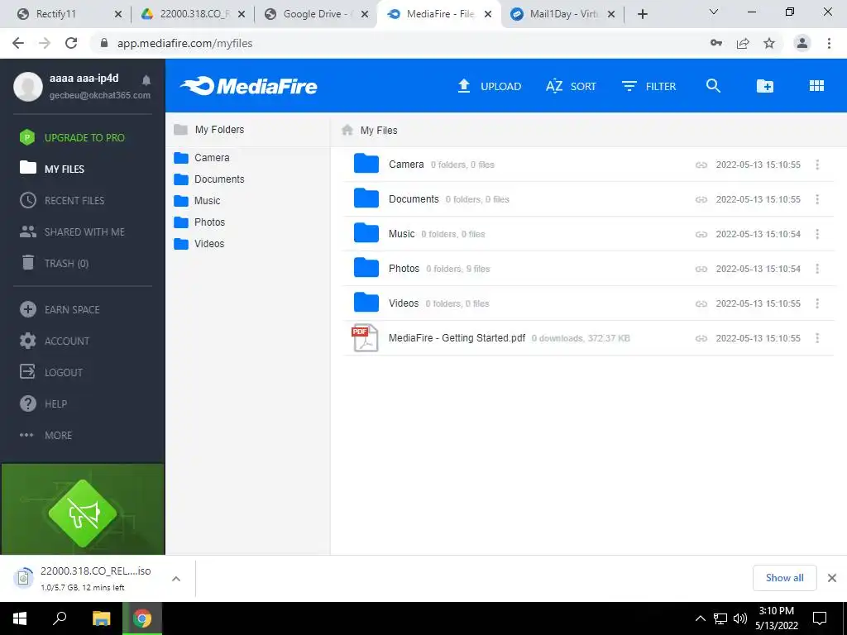
Task: Switch to the 22000.318.CO browser tab
Action: point(191,14)
